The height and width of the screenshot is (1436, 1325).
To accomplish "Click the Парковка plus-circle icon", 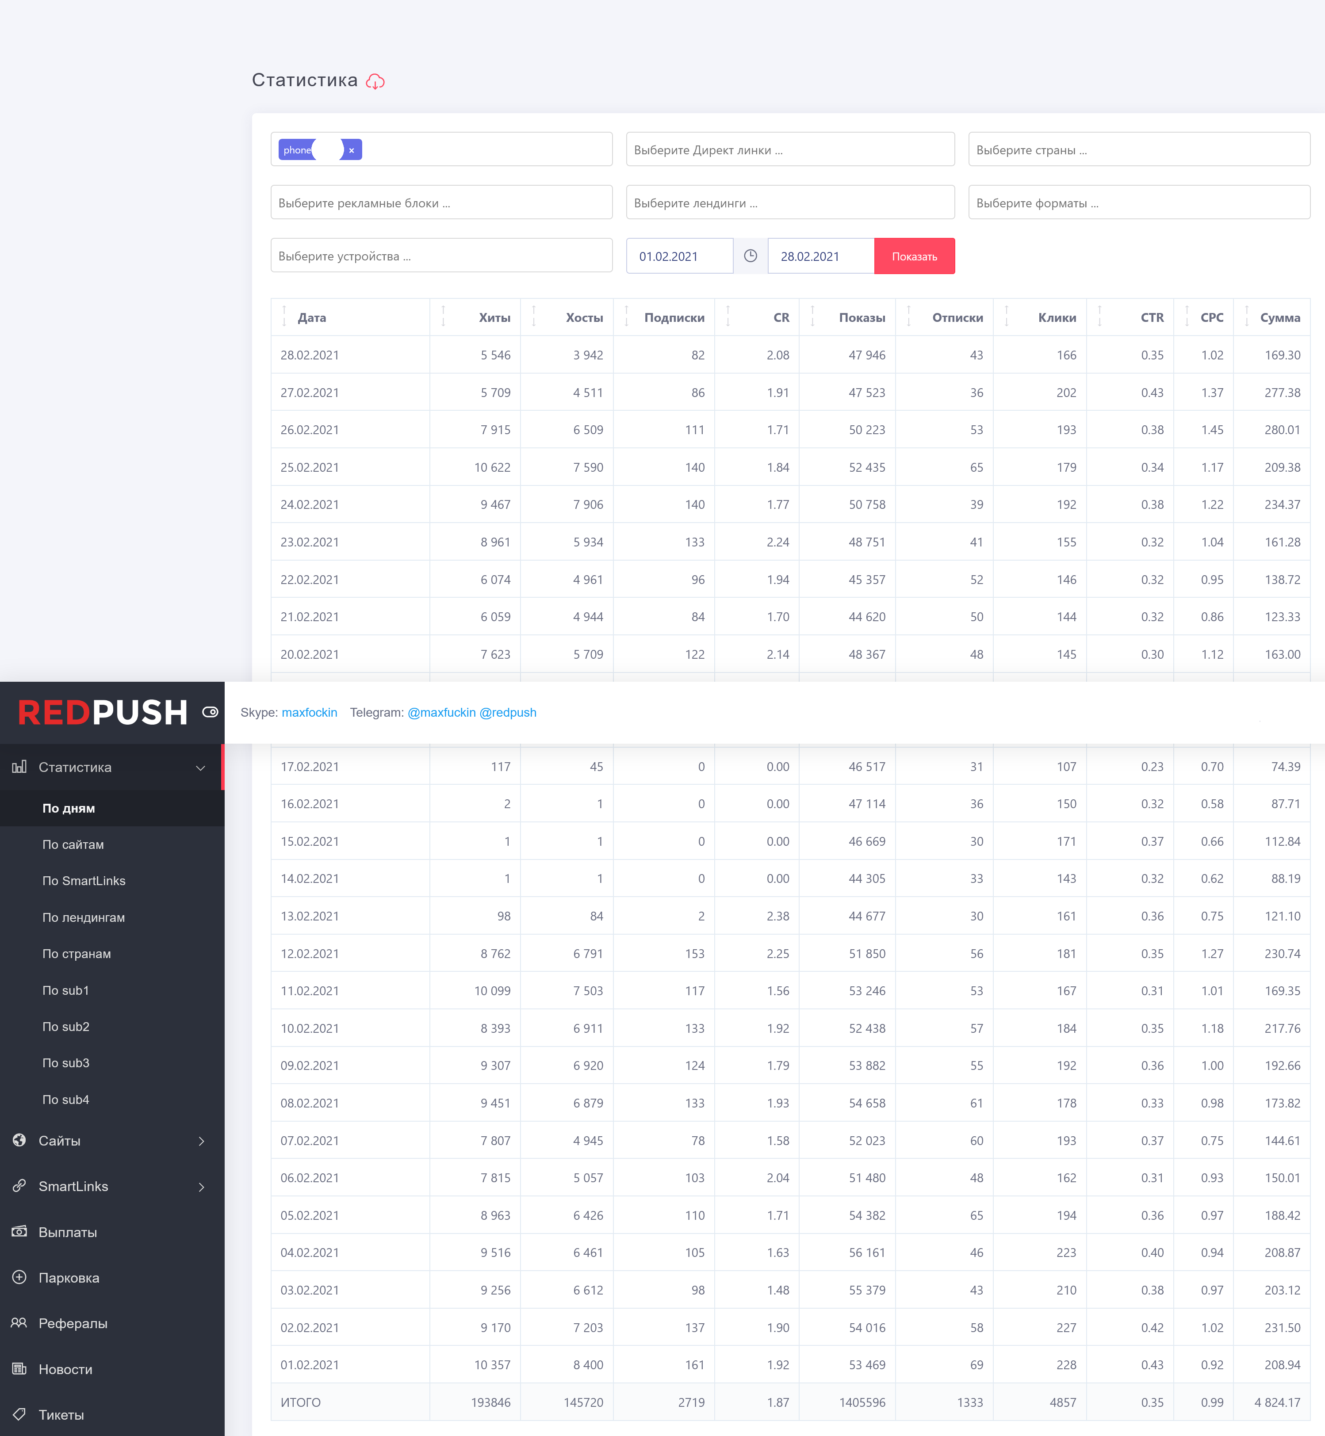I will 19,1277.
